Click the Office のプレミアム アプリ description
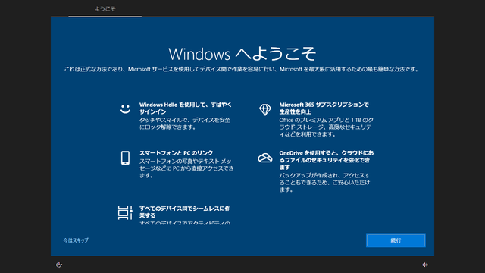 (x=327, y=127)
